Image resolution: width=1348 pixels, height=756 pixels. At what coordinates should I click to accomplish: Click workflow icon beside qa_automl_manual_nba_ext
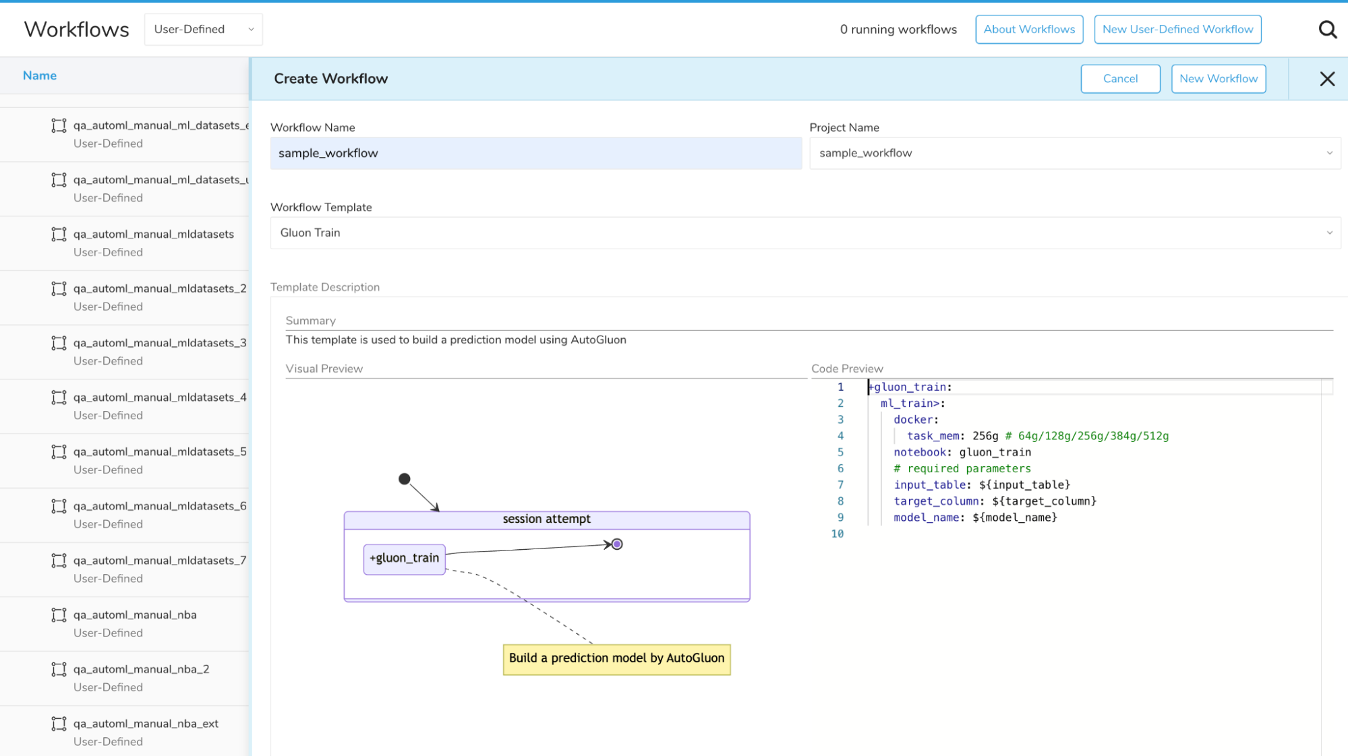click(59, 724)
